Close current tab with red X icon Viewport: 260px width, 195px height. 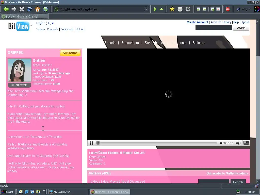pyautogui.click(x=218, y=9)
